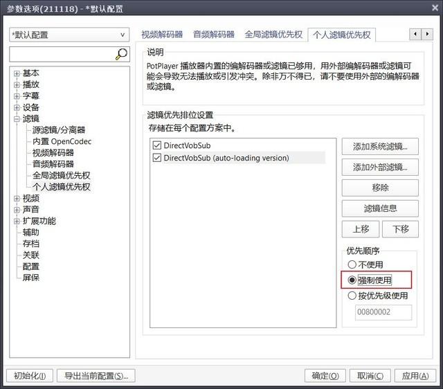Select the 不使用 radio option
The height and width of the screenshot is (389, 443).
pos(352,264)
